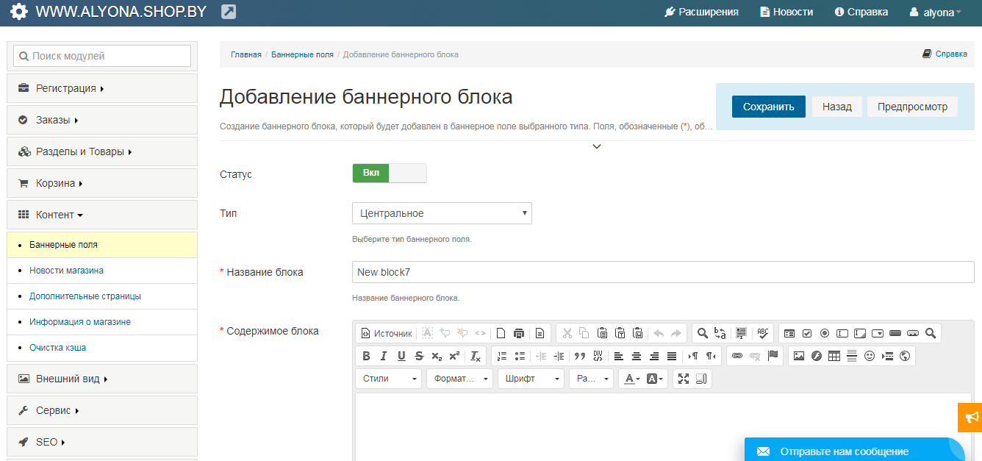
Task: Insert a radio button form element
Action: (x=825, y=333)
